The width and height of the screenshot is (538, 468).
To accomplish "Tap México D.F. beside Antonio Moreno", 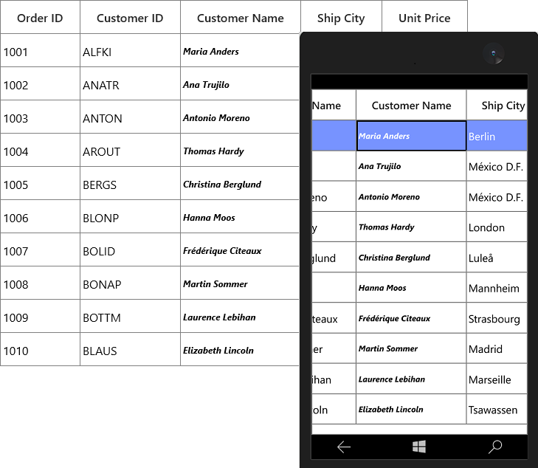I will 497,196.
